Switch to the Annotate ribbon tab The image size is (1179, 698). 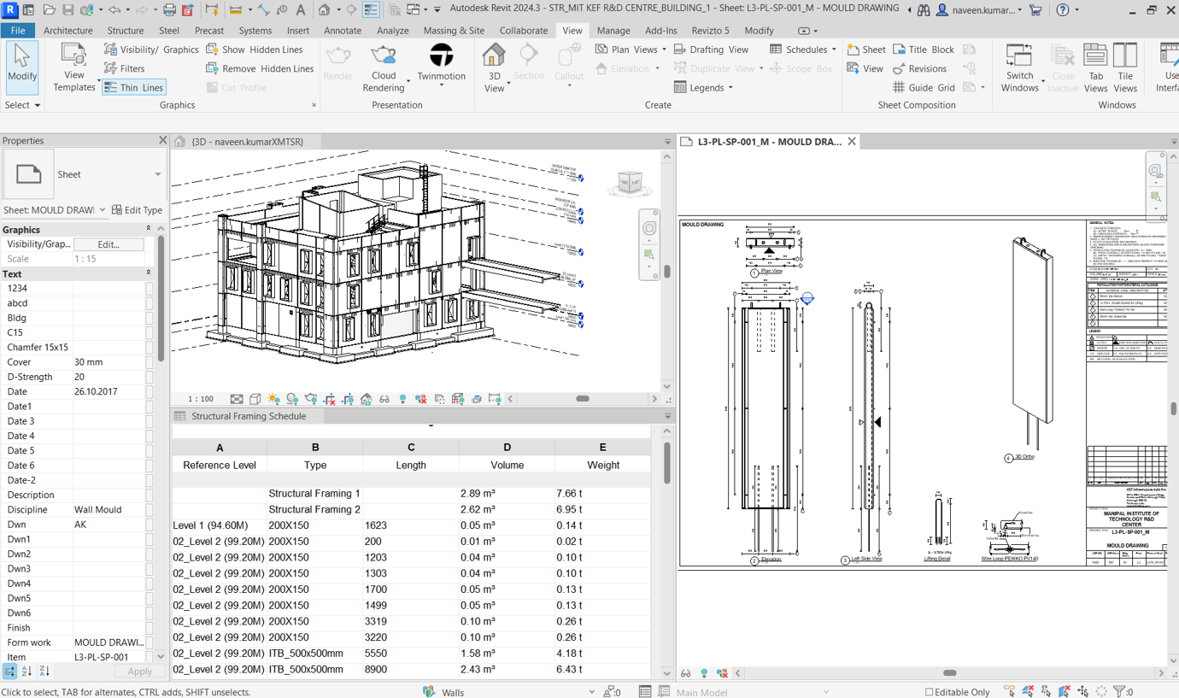(x=343, y=30)
